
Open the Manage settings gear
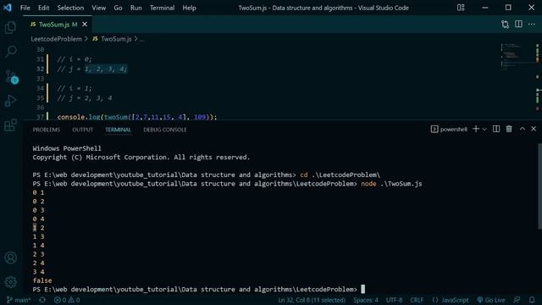coord(10,282)
